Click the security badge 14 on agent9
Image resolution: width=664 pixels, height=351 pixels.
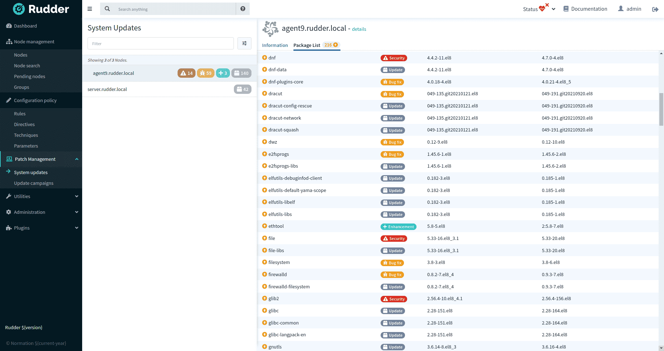point(187,73)
